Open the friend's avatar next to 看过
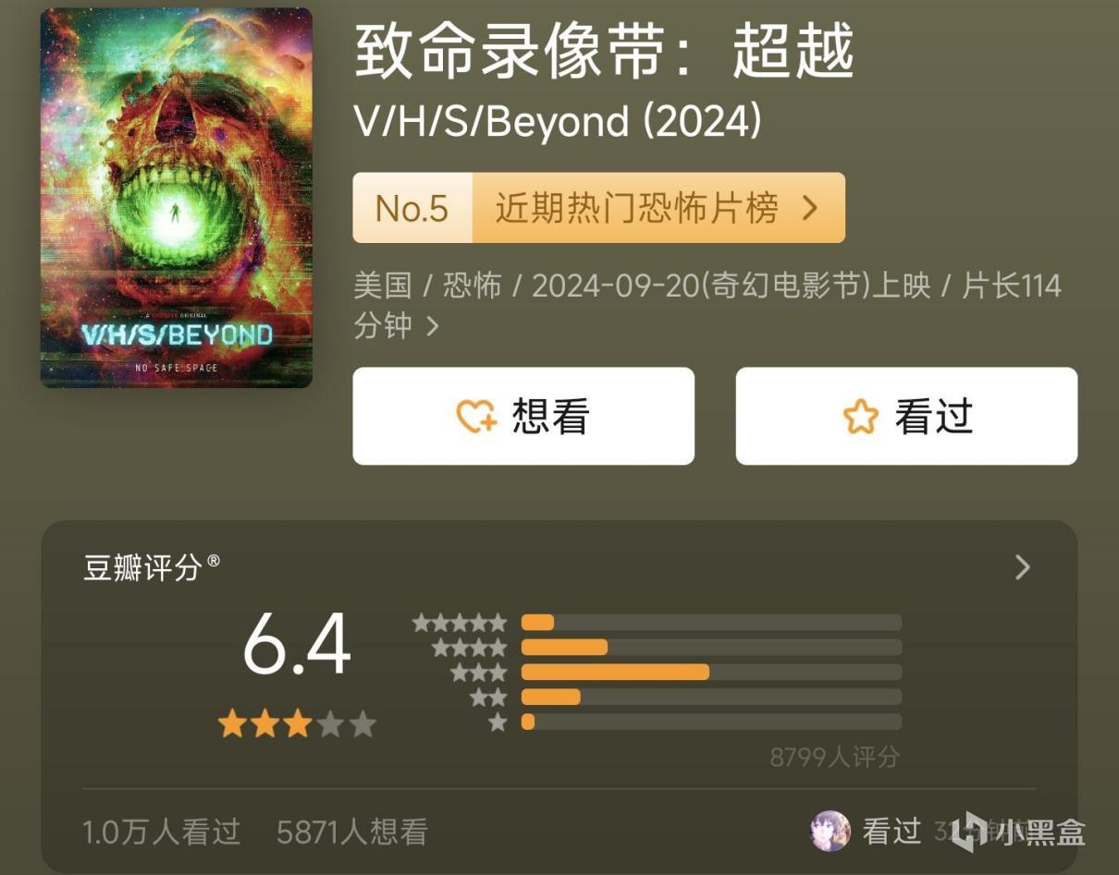 click(x=830, y=831)
